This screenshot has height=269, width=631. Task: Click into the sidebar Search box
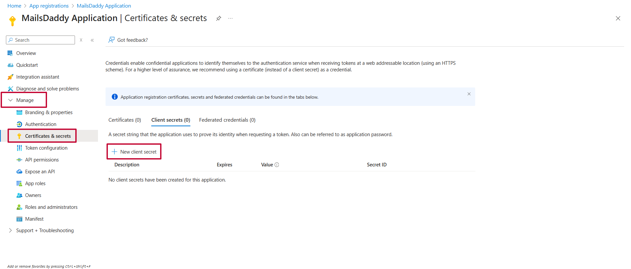[43, 40]
